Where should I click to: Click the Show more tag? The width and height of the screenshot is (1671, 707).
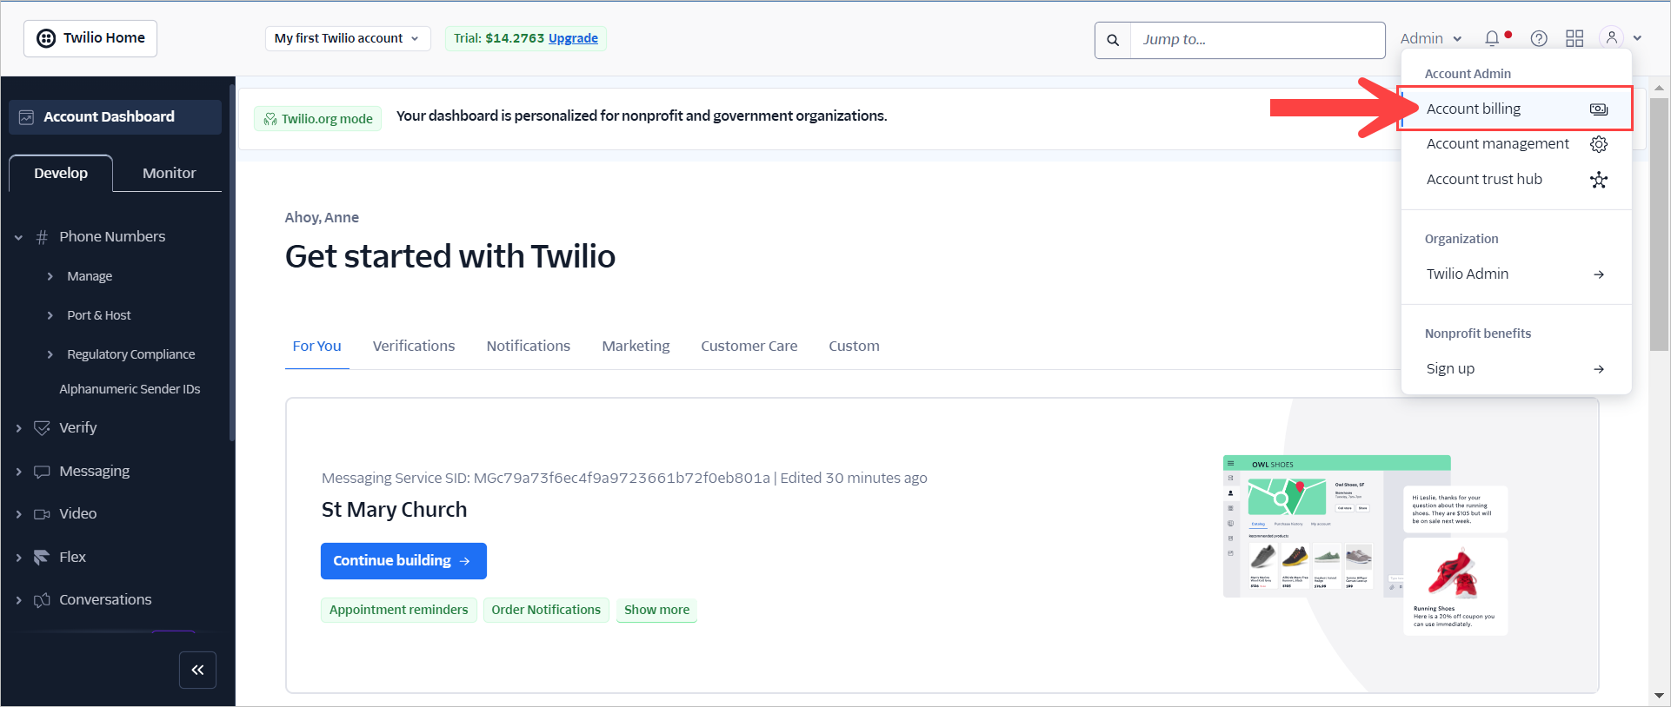(656, 610)
